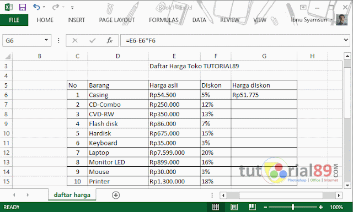Screen dimensions: 353x212
Task: Click the horizontal scrollbar thumb
Action: click(x=281, y=195)
